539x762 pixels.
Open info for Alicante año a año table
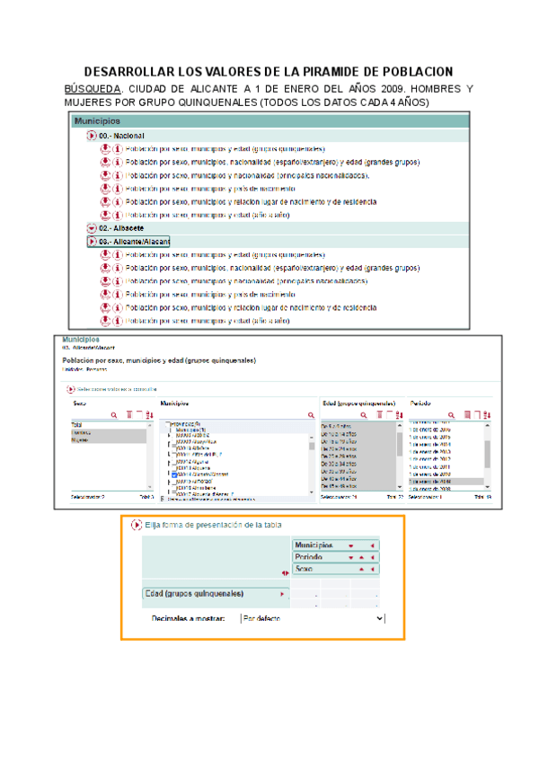118,321
